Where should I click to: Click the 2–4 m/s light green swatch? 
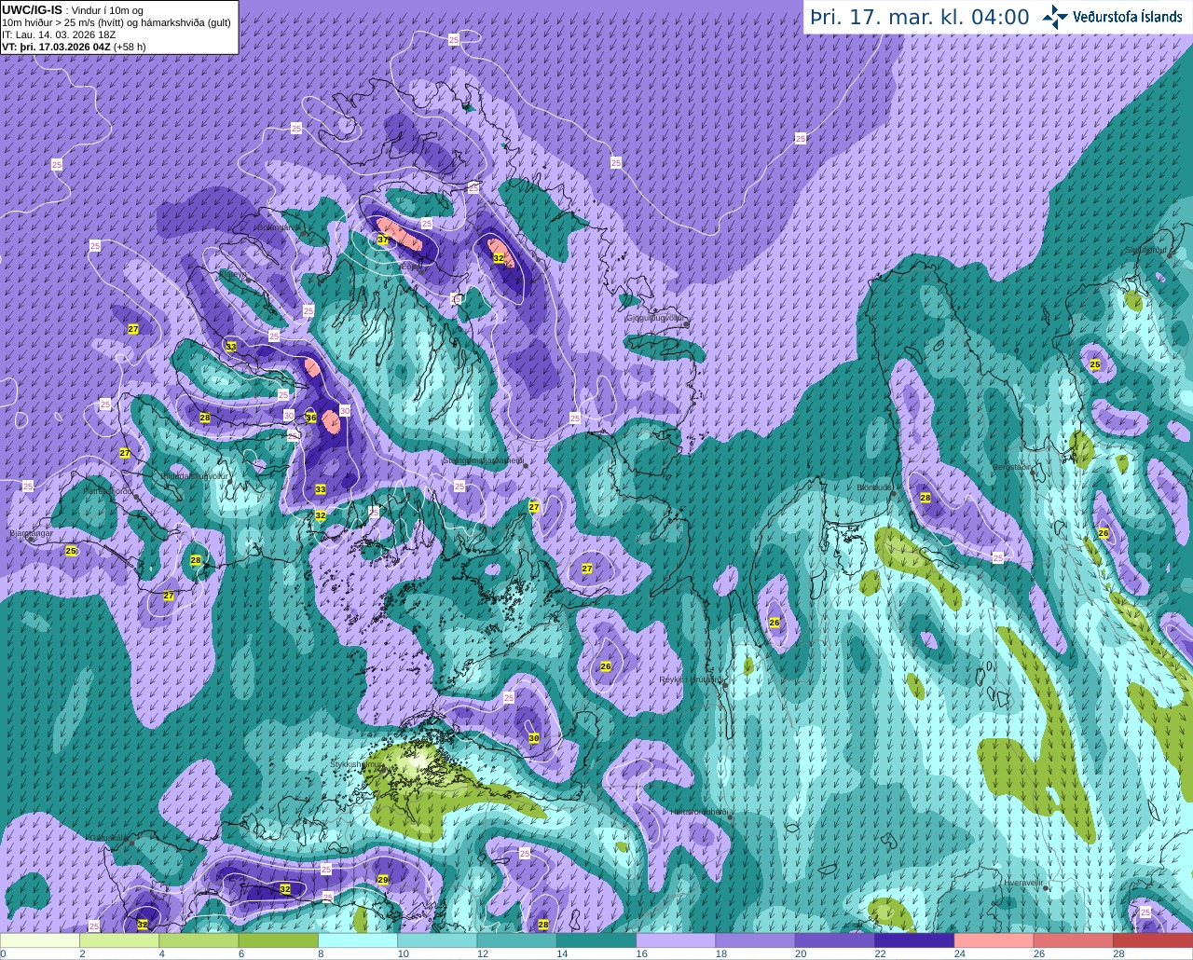[120, 939]
